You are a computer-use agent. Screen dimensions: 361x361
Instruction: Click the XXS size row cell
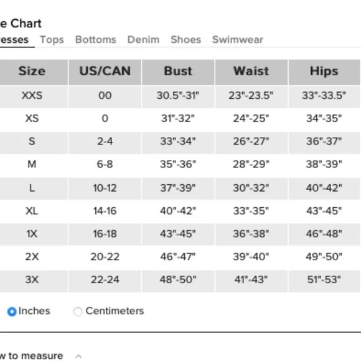[x=32, y=96]
